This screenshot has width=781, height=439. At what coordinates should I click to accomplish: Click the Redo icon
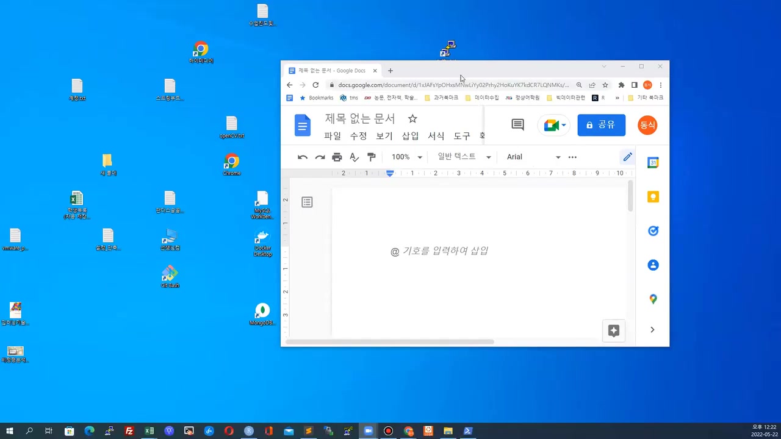(x=320, y=157)
